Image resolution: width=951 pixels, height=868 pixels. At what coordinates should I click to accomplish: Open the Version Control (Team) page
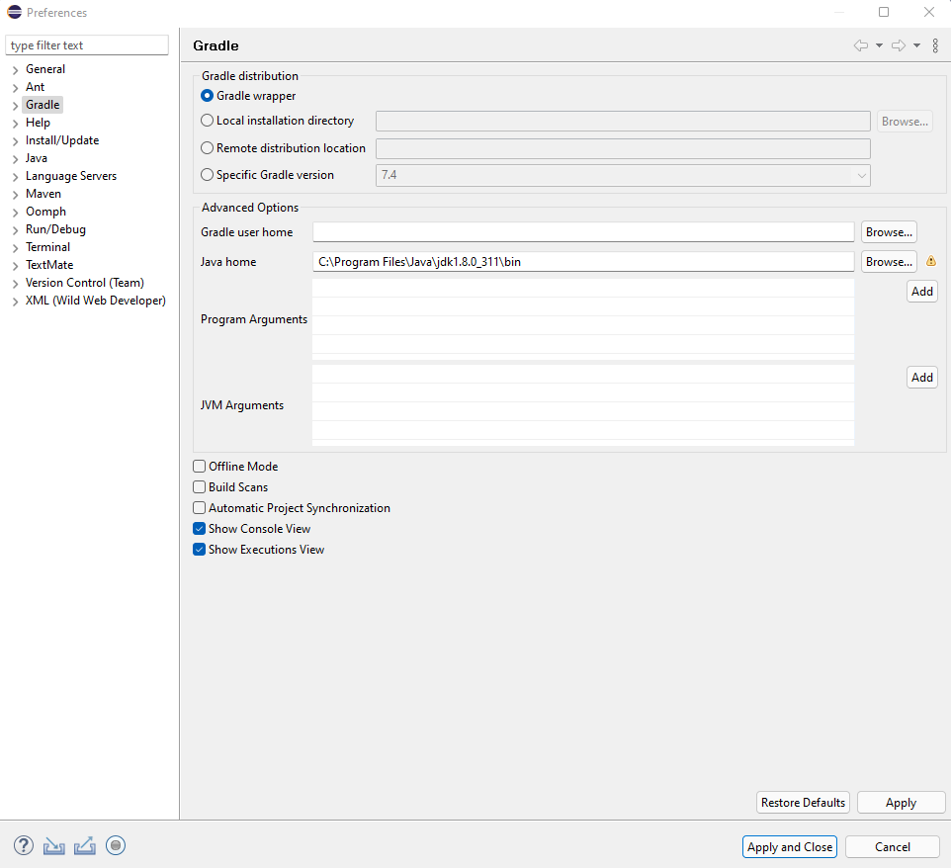pyautogui.click(x=84, y=283)
